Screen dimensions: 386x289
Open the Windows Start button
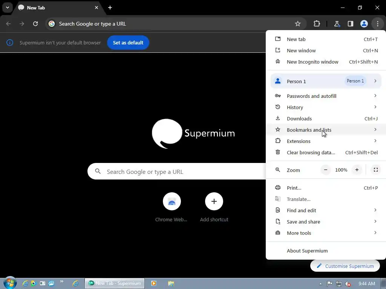point(10,283)
